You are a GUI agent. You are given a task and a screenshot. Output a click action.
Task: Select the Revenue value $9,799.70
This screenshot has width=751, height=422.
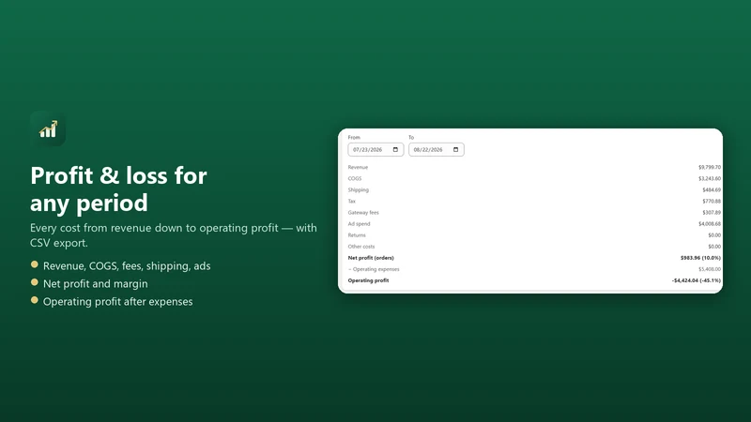click(x=710, y=168)
